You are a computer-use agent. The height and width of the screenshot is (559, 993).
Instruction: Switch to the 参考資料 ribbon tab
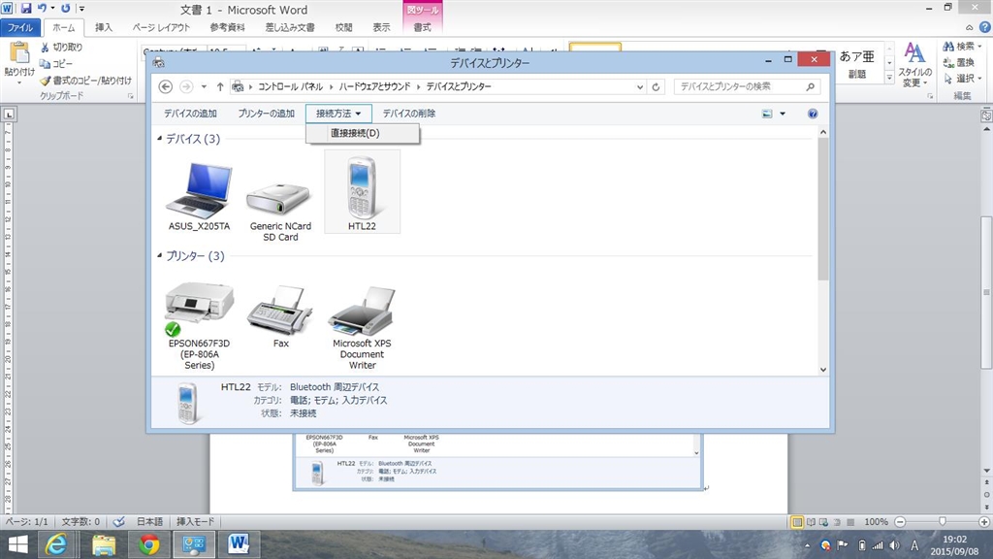227,27
